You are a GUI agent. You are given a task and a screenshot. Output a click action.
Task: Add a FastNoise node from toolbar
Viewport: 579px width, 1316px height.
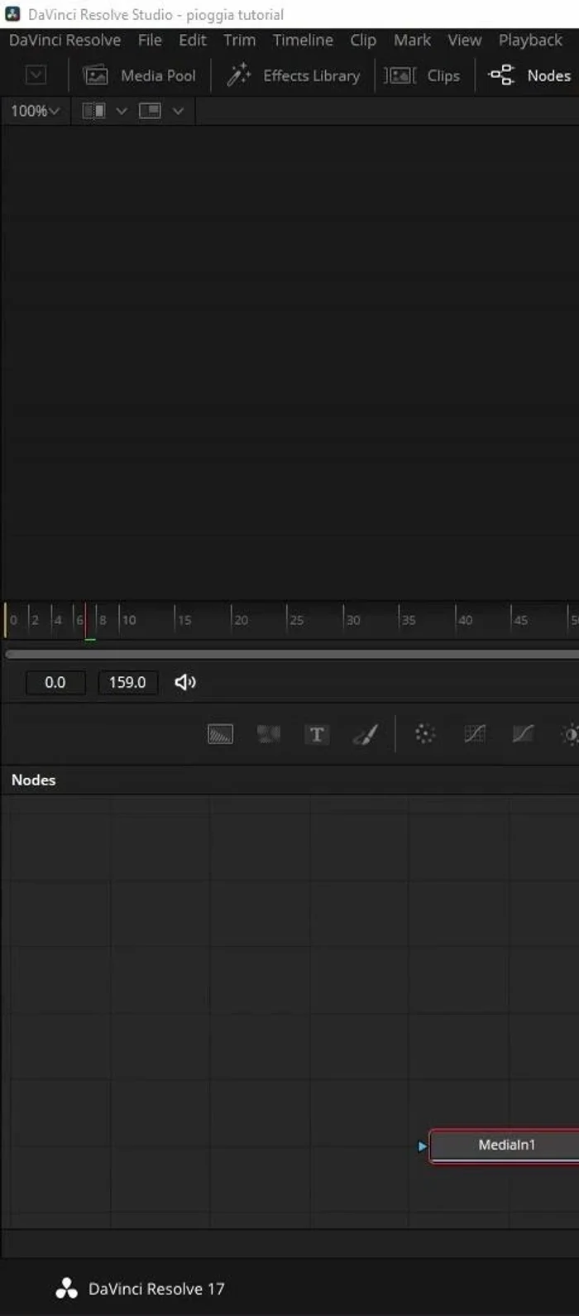[268, 734]
